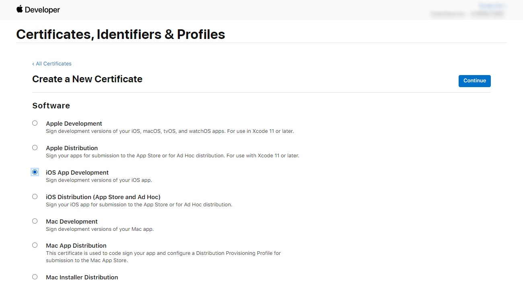Select Apple Distribution radio button
This screenshot has width=523, height=281.
click(x=35, y=148)
